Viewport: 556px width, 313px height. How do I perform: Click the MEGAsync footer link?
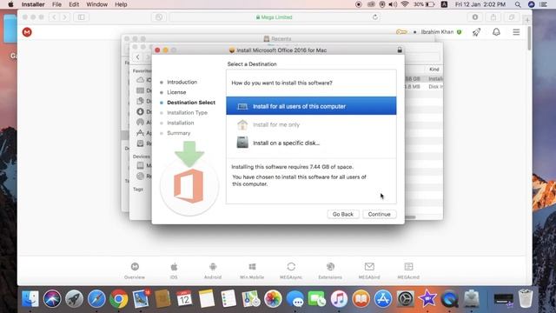[x=291, y=270]
